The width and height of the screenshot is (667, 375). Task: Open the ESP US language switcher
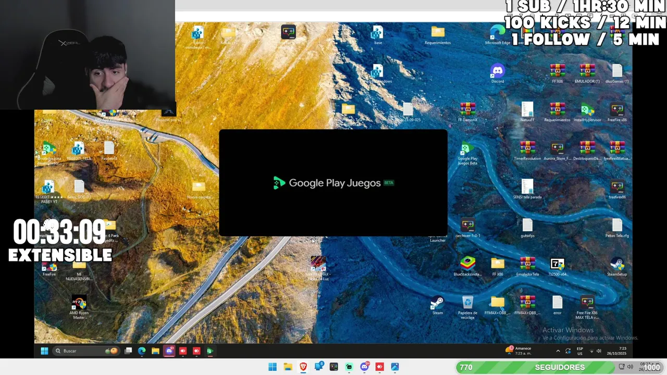coord(580,351)
